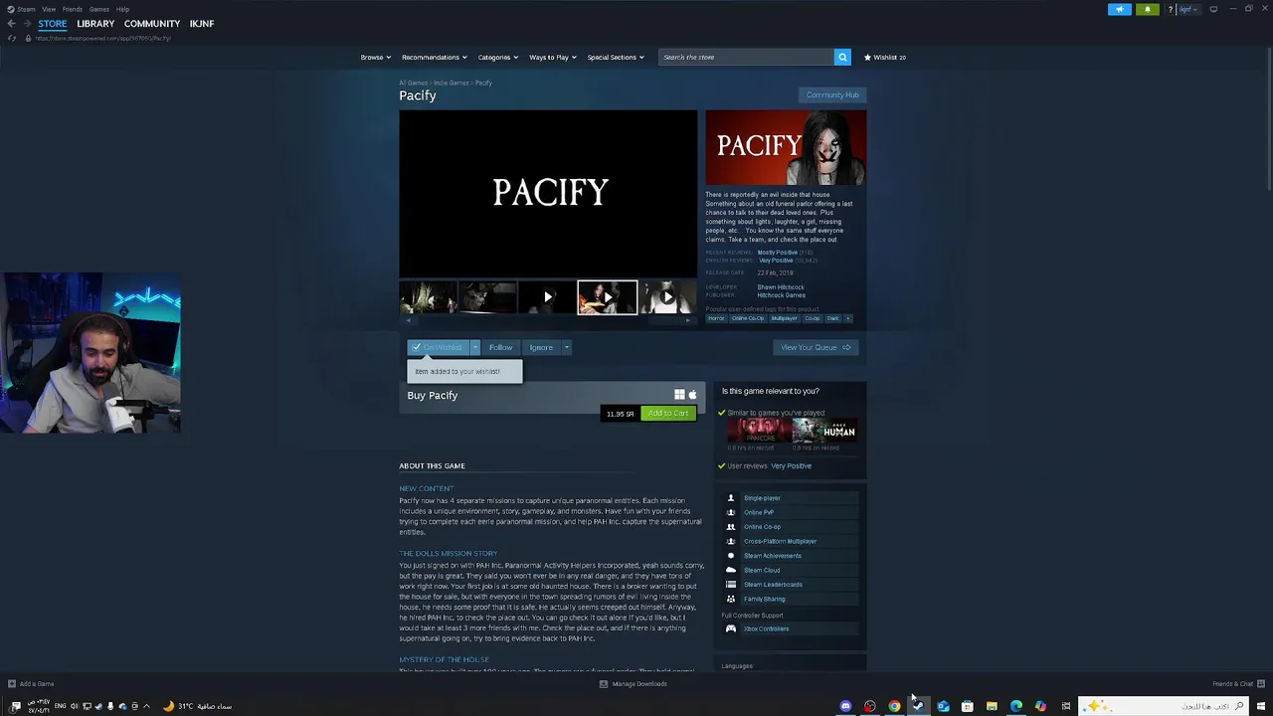Open Google Chrome from the taskbar

click(894, 706)
